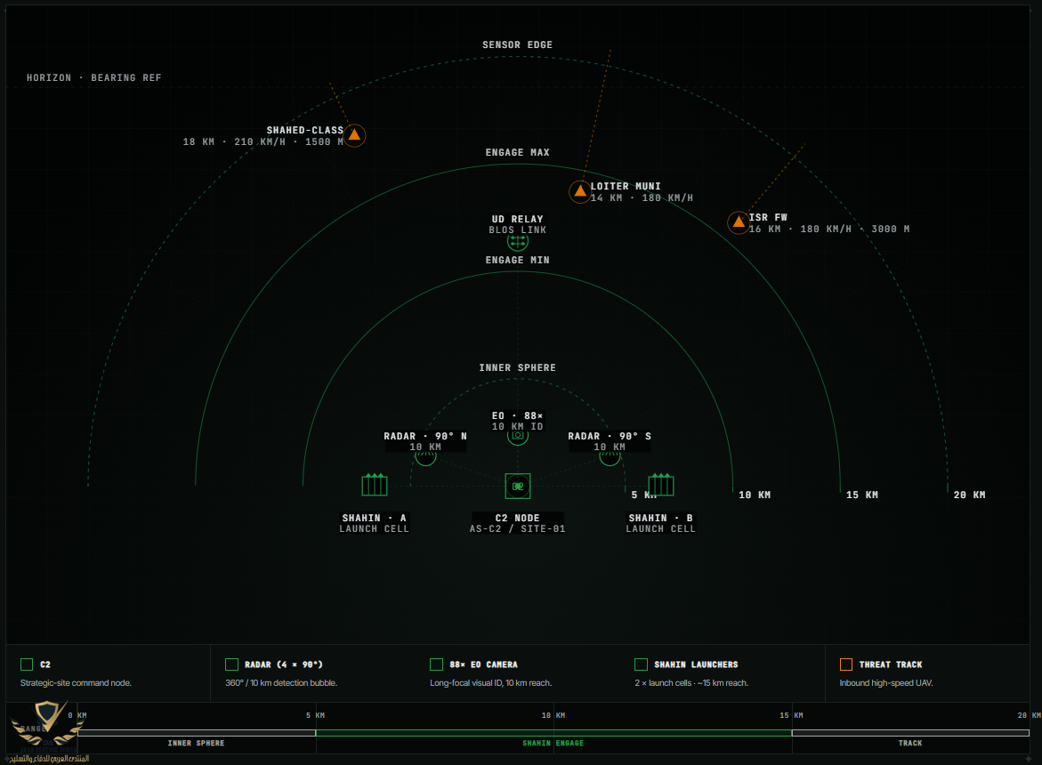Screen dimensions: 1042x765
Task: Click the Radar 90° S sensor icon
Action: pos(610,458)
